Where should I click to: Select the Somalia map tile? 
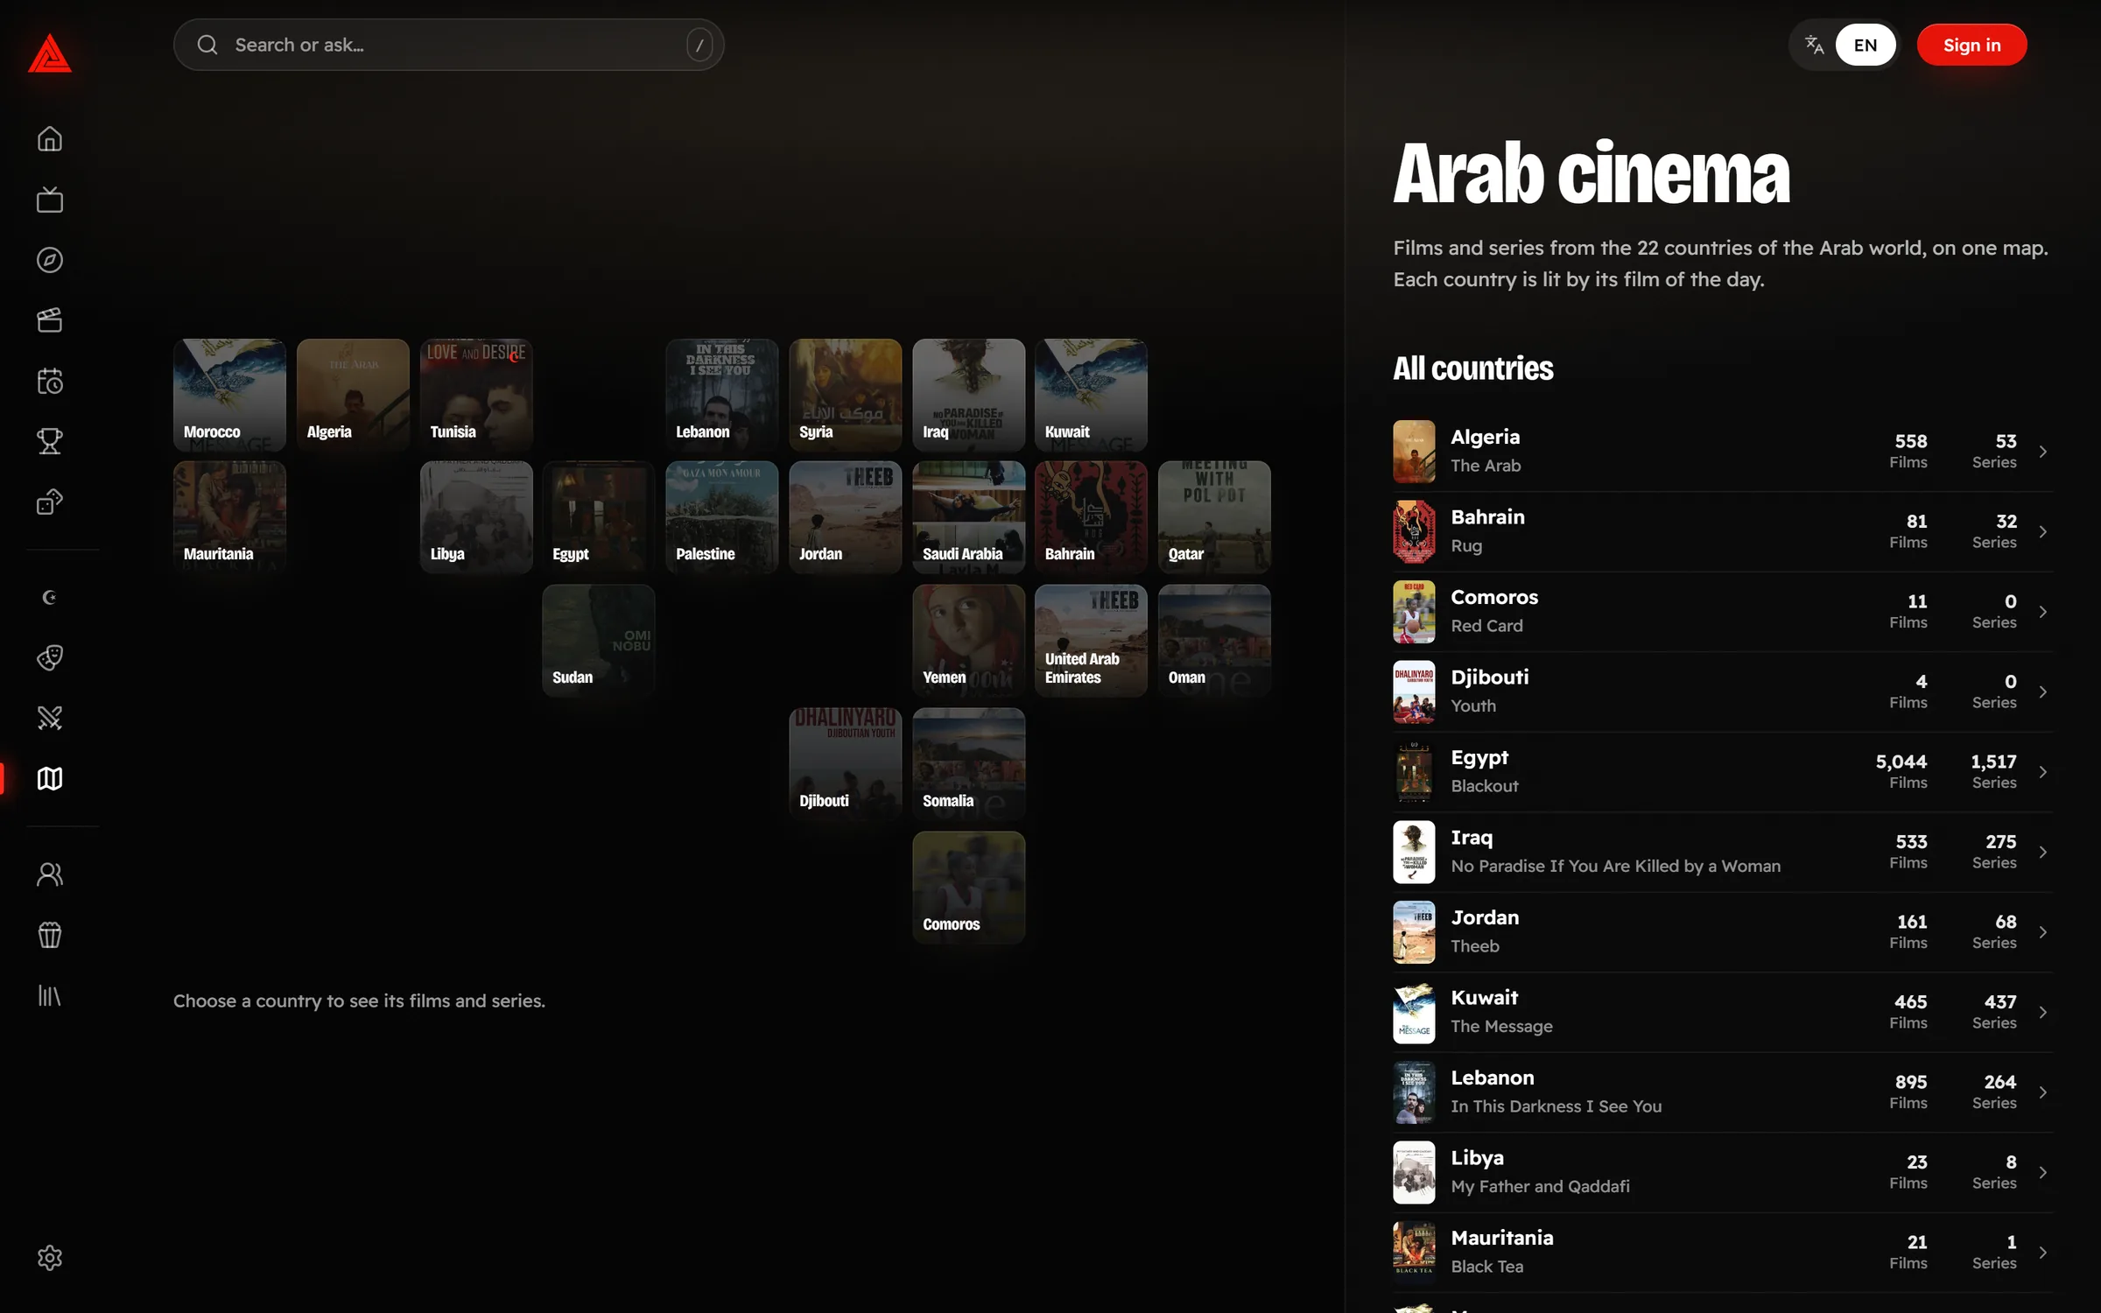coord(968,764)
